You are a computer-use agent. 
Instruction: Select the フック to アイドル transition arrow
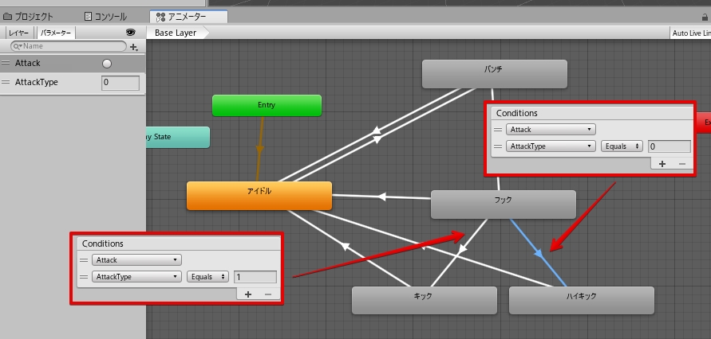tap(381, 197)
